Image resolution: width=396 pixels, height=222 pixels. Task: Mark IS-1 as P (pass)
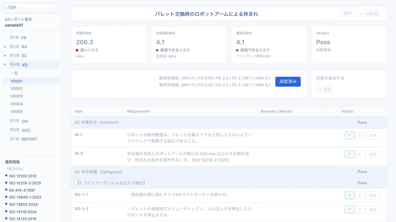coord(350,136)
